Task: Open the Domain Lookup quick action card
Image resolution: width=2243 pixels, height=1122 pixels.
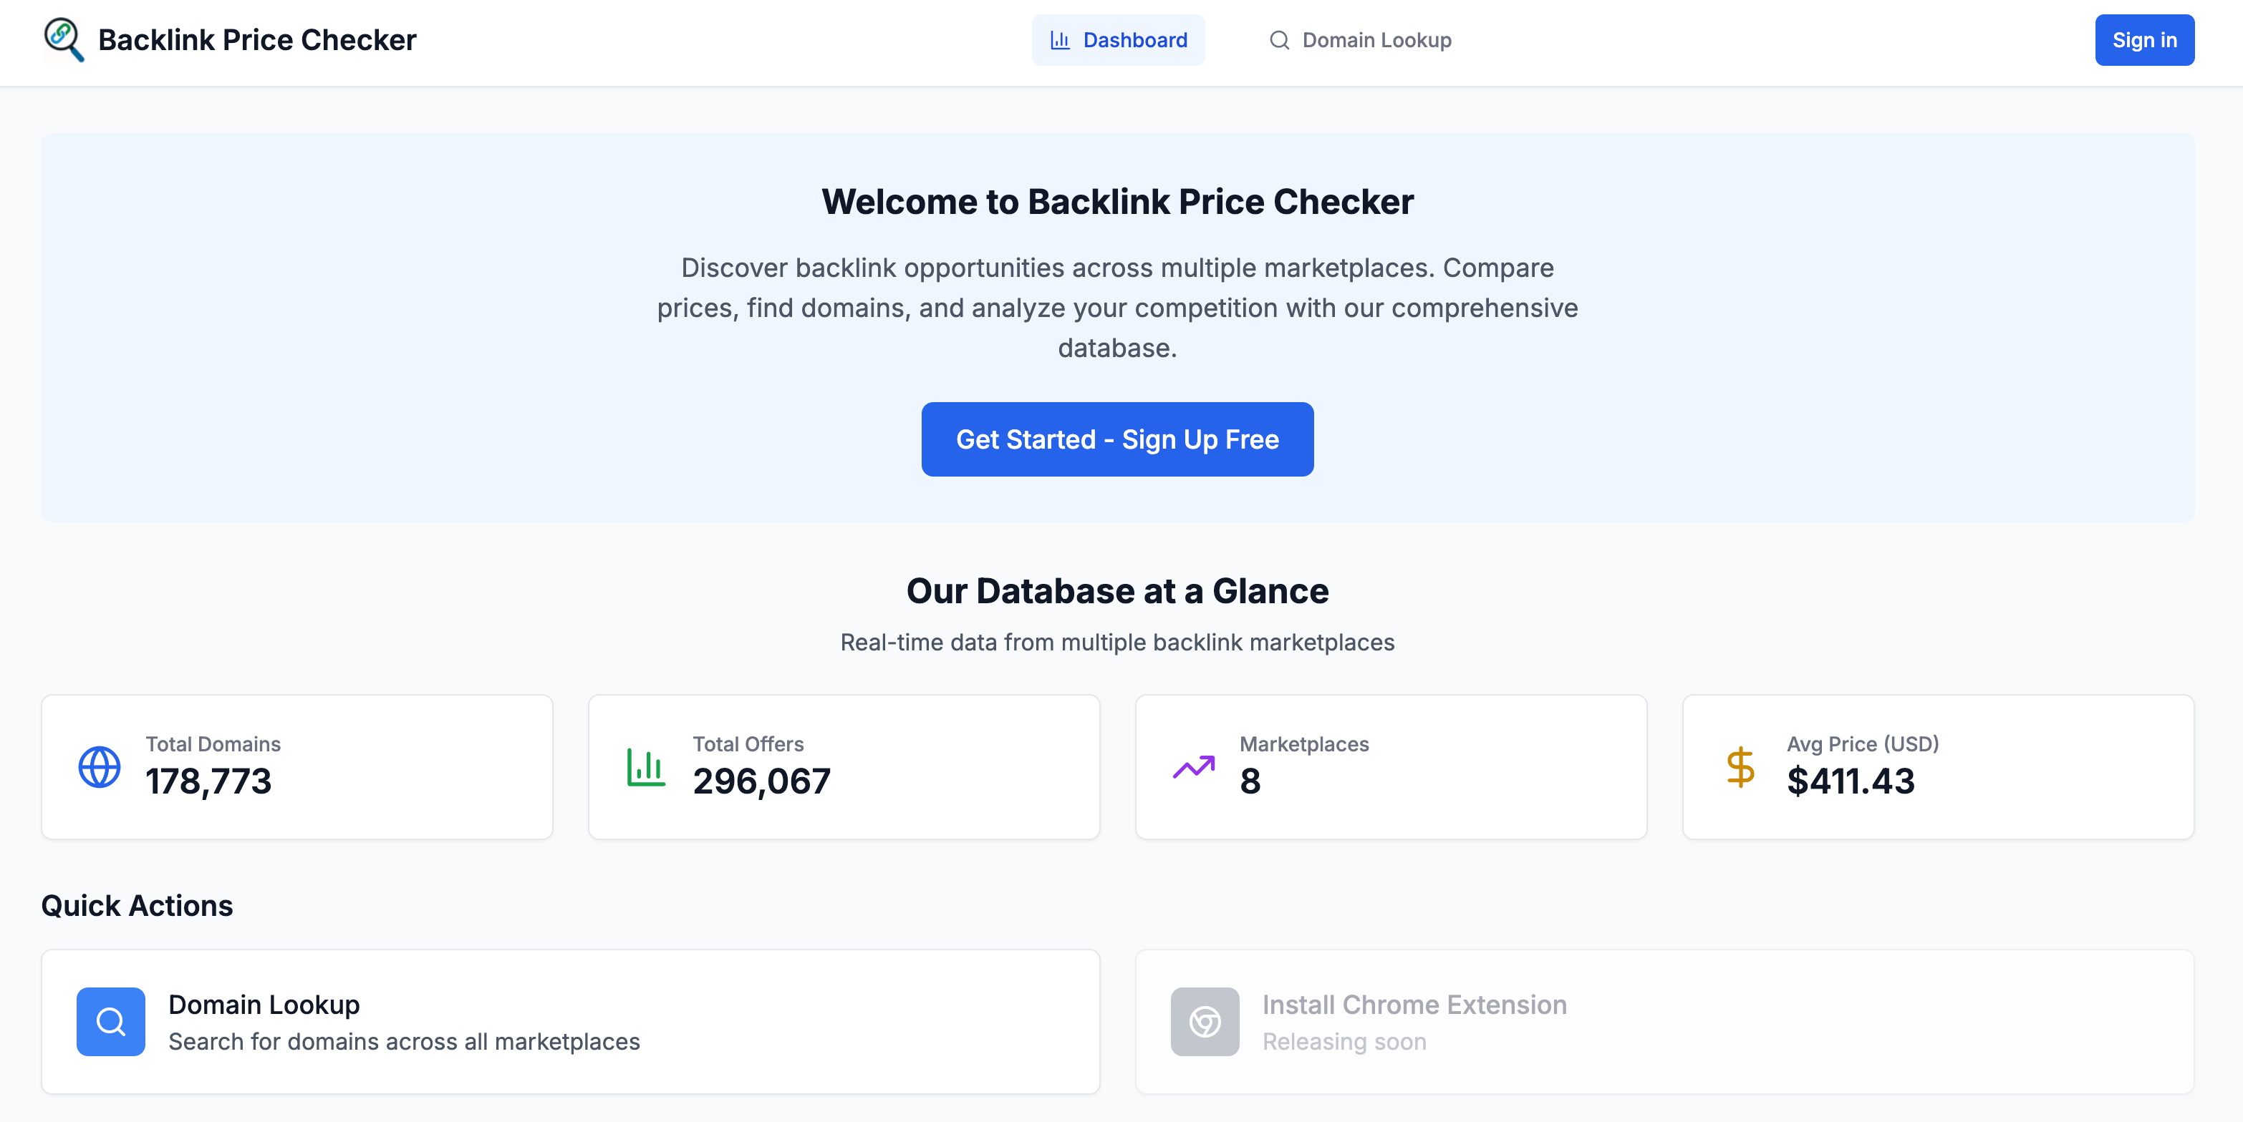Action: (569, 1021)
